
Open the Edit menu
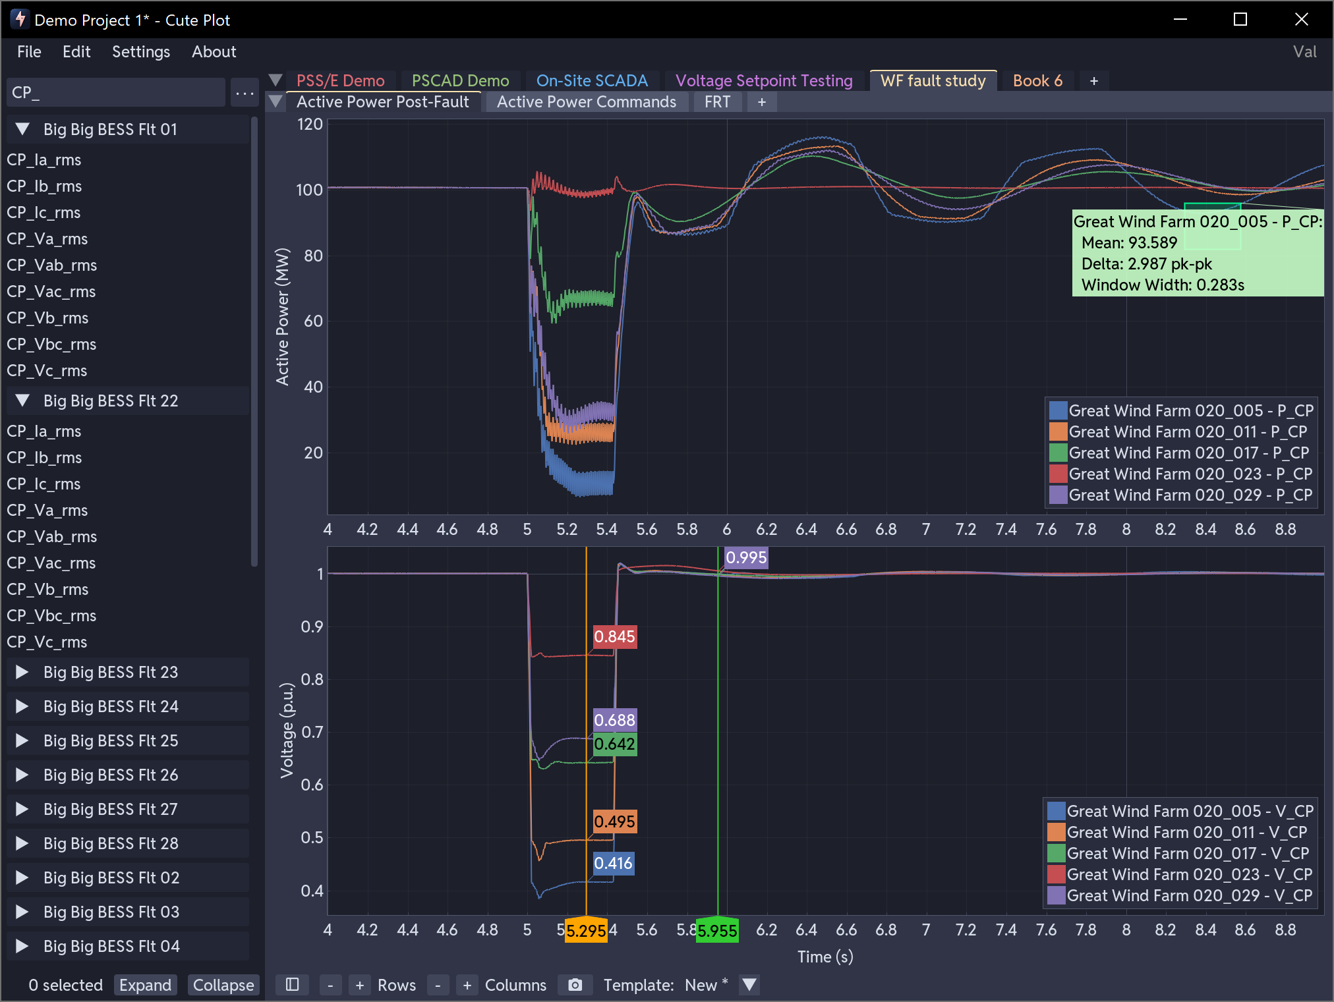pos(76,52)
